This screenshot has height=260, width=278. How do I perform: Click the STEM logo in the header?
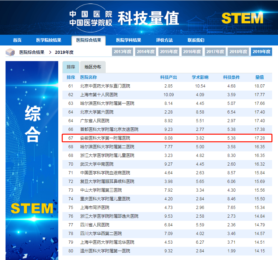(242, 18)
